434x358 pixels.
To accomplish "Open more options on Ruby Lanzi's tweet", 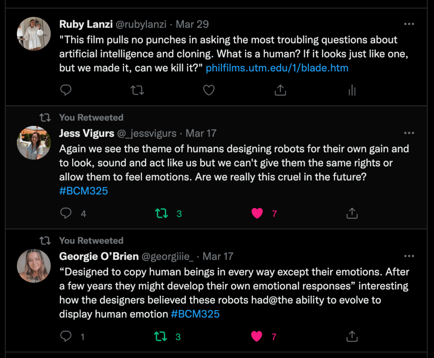I will (409, 24).
